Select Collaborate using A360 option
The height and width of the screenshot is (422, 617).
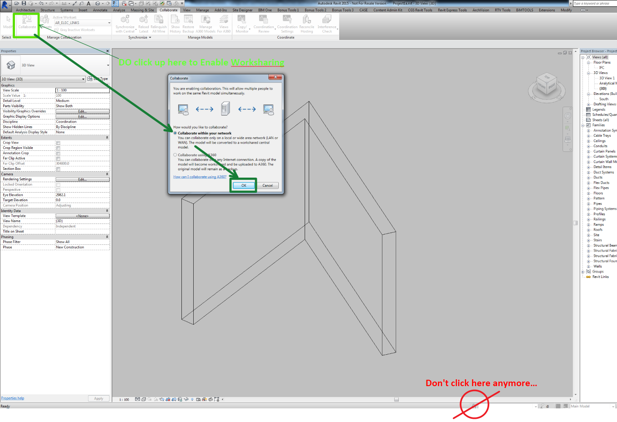[175, 155]
